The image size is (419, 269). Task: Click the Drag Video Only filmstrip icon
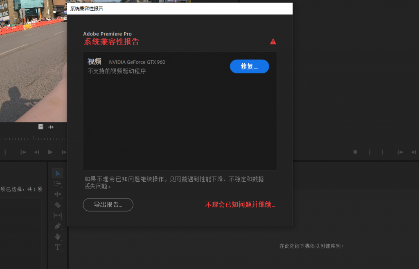click(x=41, y=127)
